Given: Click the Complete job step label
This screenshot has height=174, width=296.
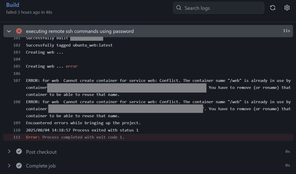Looking at the screenshot, I should 41,166.
